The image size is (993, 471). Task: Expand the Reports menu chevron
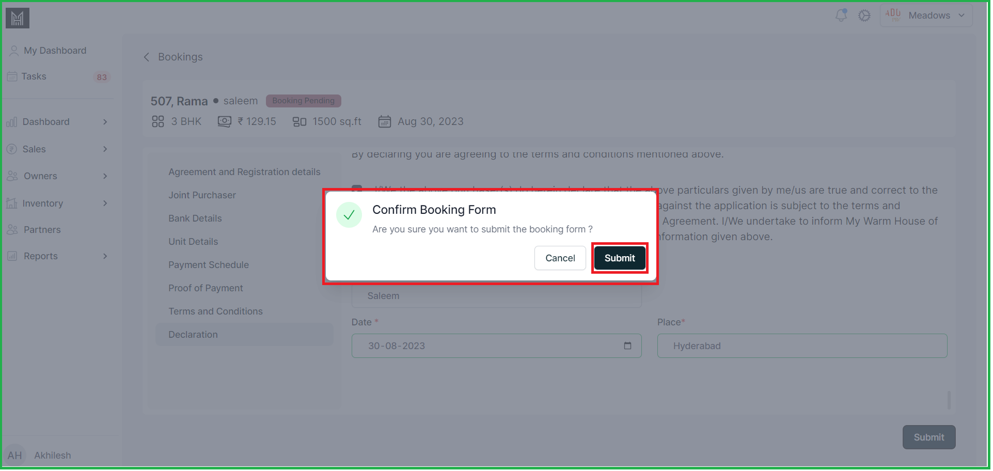[105, 256]
